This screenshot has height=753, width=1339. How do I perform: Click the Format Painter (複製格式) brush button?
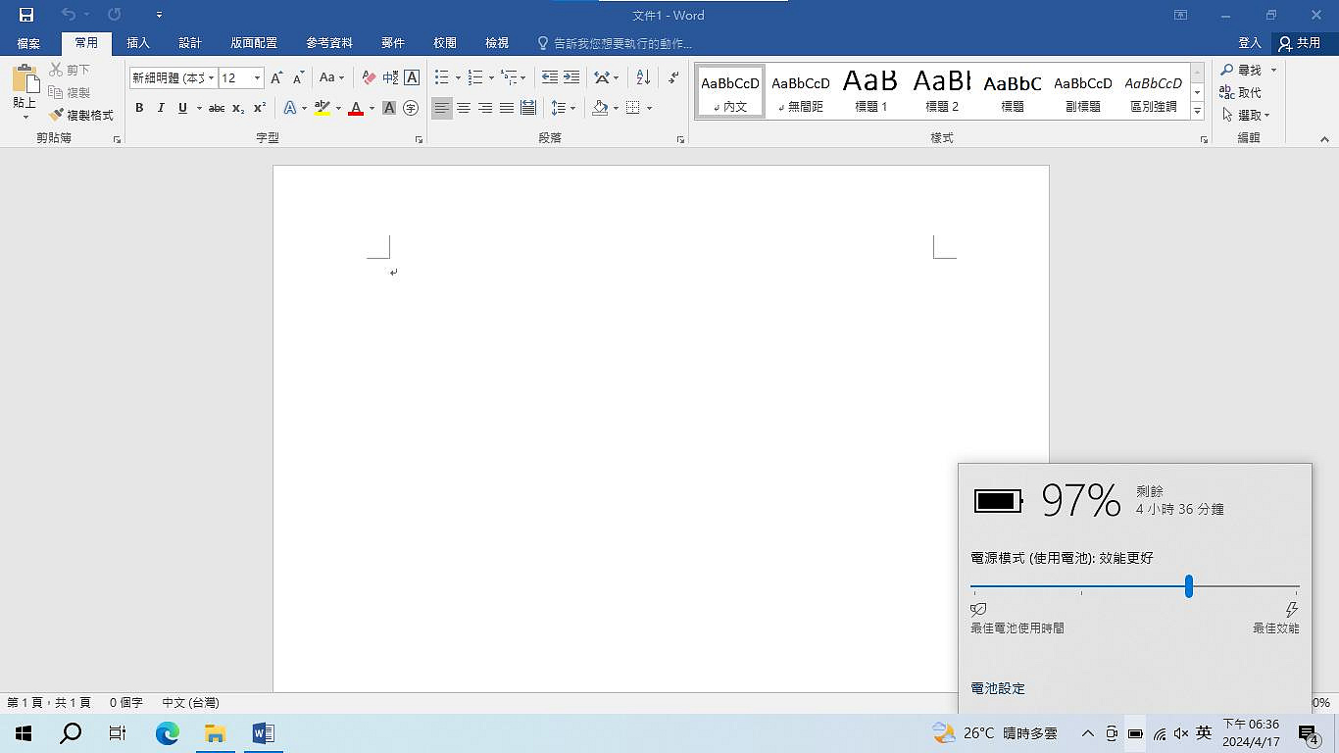pyautogui.click(x=81, y=115)
